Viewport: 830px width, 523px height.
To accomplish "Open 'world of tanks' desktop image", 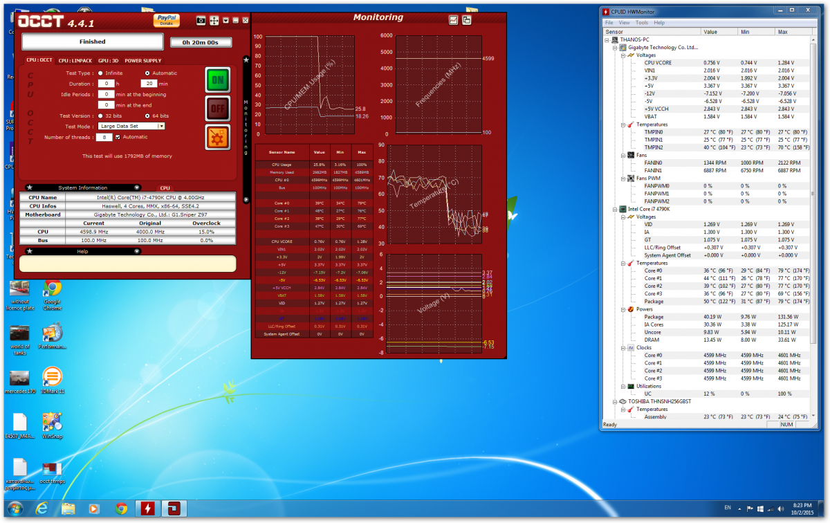I will pos(19,340).
